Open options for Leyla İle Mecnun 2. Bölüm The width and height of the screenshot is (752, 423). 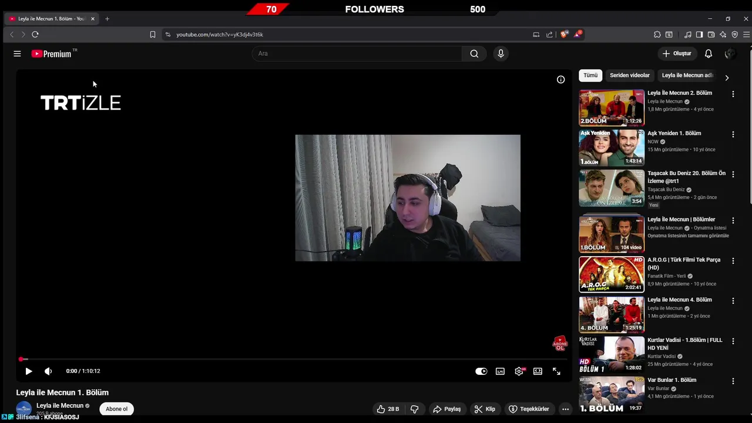[733, 94]
